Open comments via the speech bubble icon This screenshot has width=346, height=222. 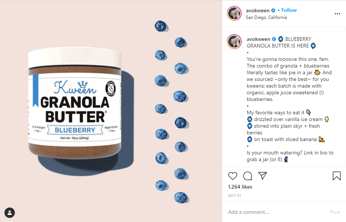point(248,176)
